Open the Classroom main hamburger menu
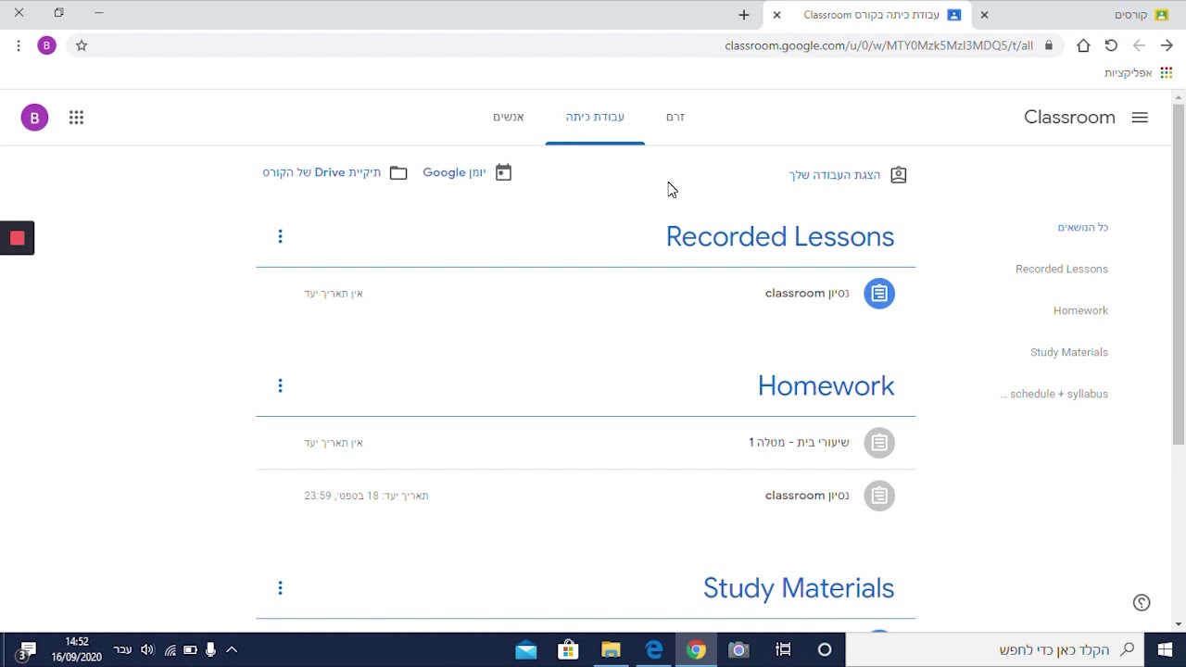 tap(1140, 118)
